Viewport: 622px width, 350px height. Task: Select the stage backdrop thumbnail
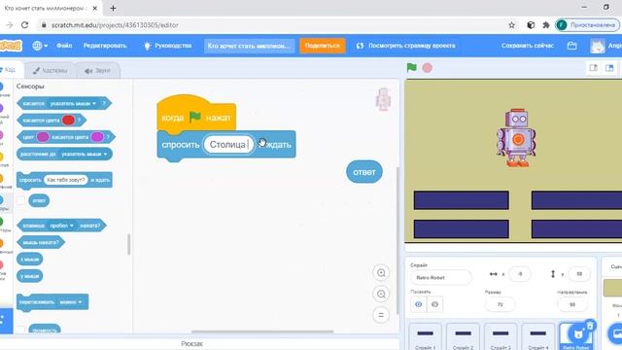click(613, 288)
